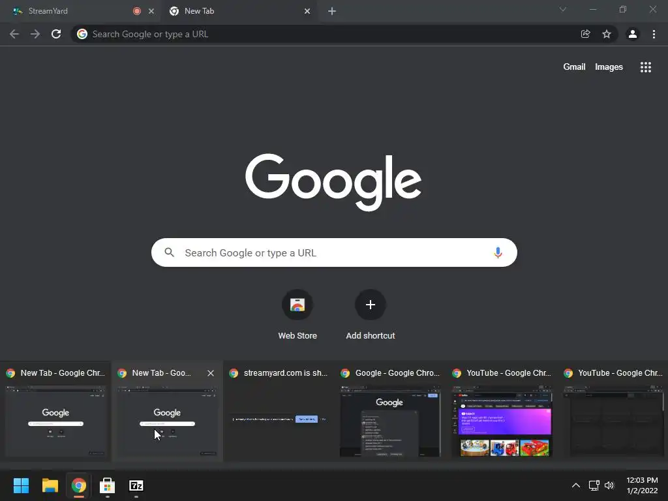The image size is (668, 501).
Task: Select the hovered New Tab window preview
Action: click(x=167, y=412)
